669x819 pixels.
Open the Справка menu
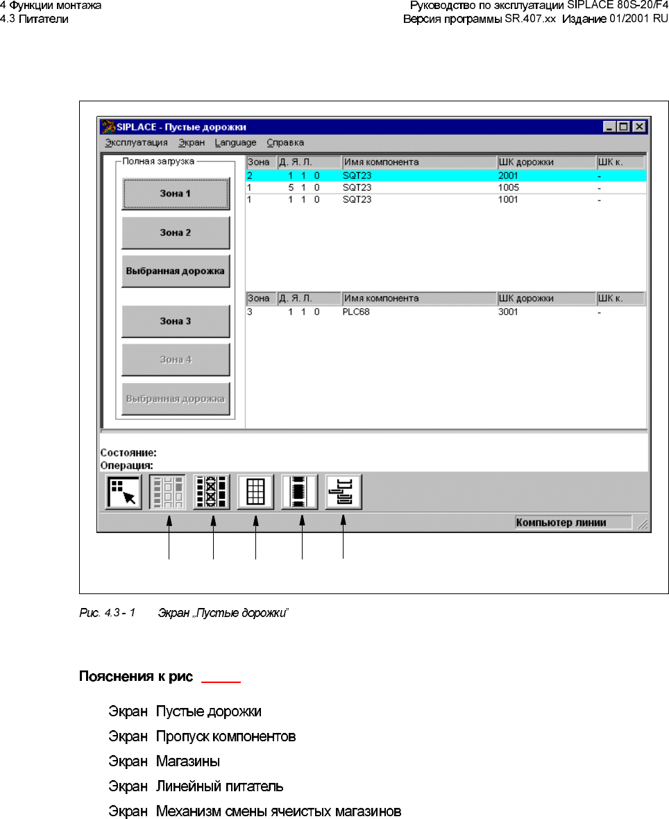pos(285,142)
